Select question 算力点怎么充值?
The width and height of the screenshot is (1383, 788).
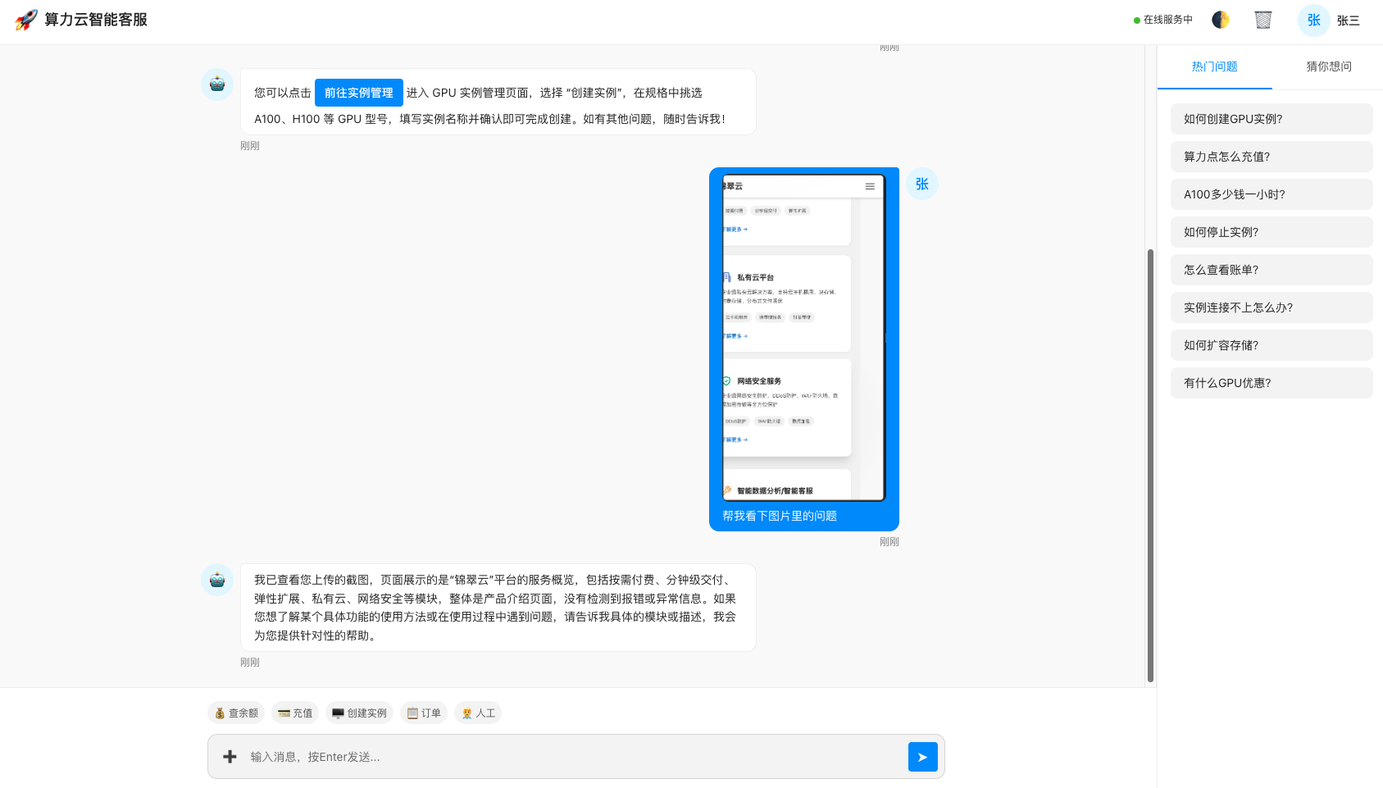[x=1272, y=157]
